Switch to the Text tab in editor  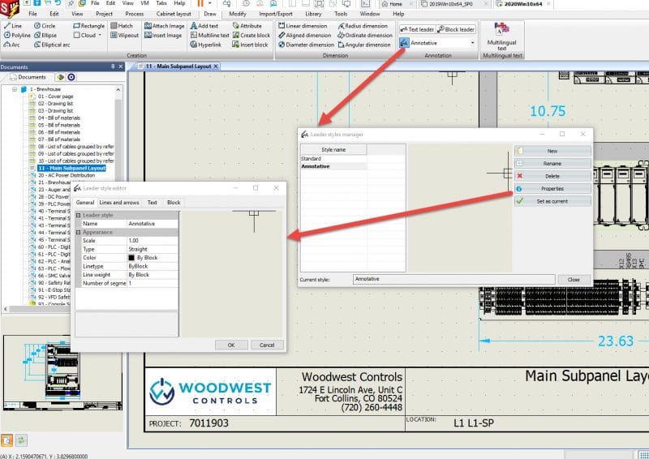point(153,203)
